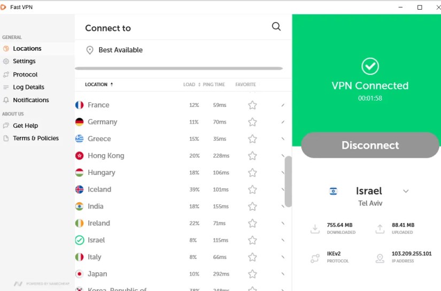Click the Ireland flag icon
The height and width of the screenshot is (291, 441).
[x=80, y=223]
